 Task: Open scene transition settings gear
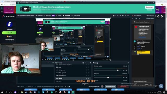pos(53,63)
